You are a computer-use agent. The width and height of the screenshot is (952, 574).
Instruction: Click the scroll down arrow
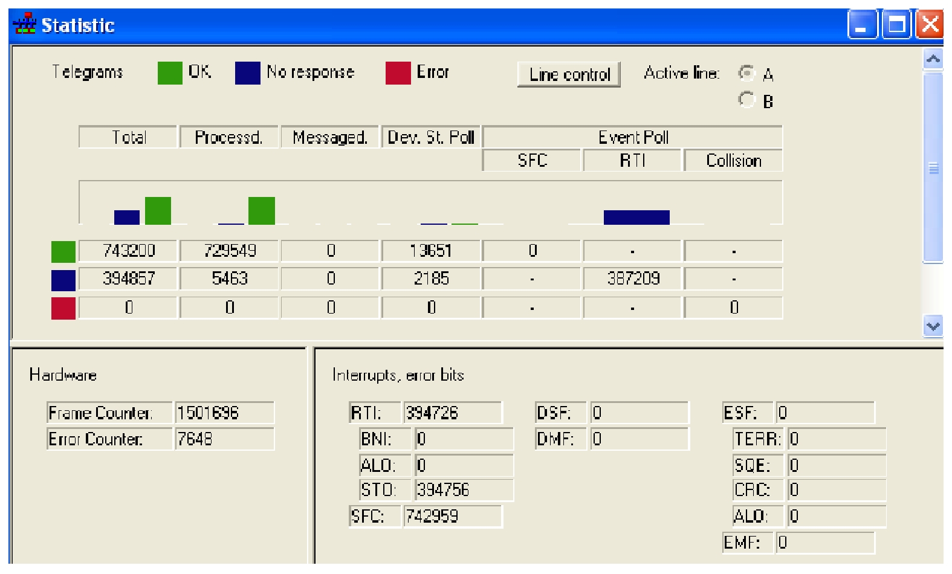pyautogui.click(x=933, y=326)
